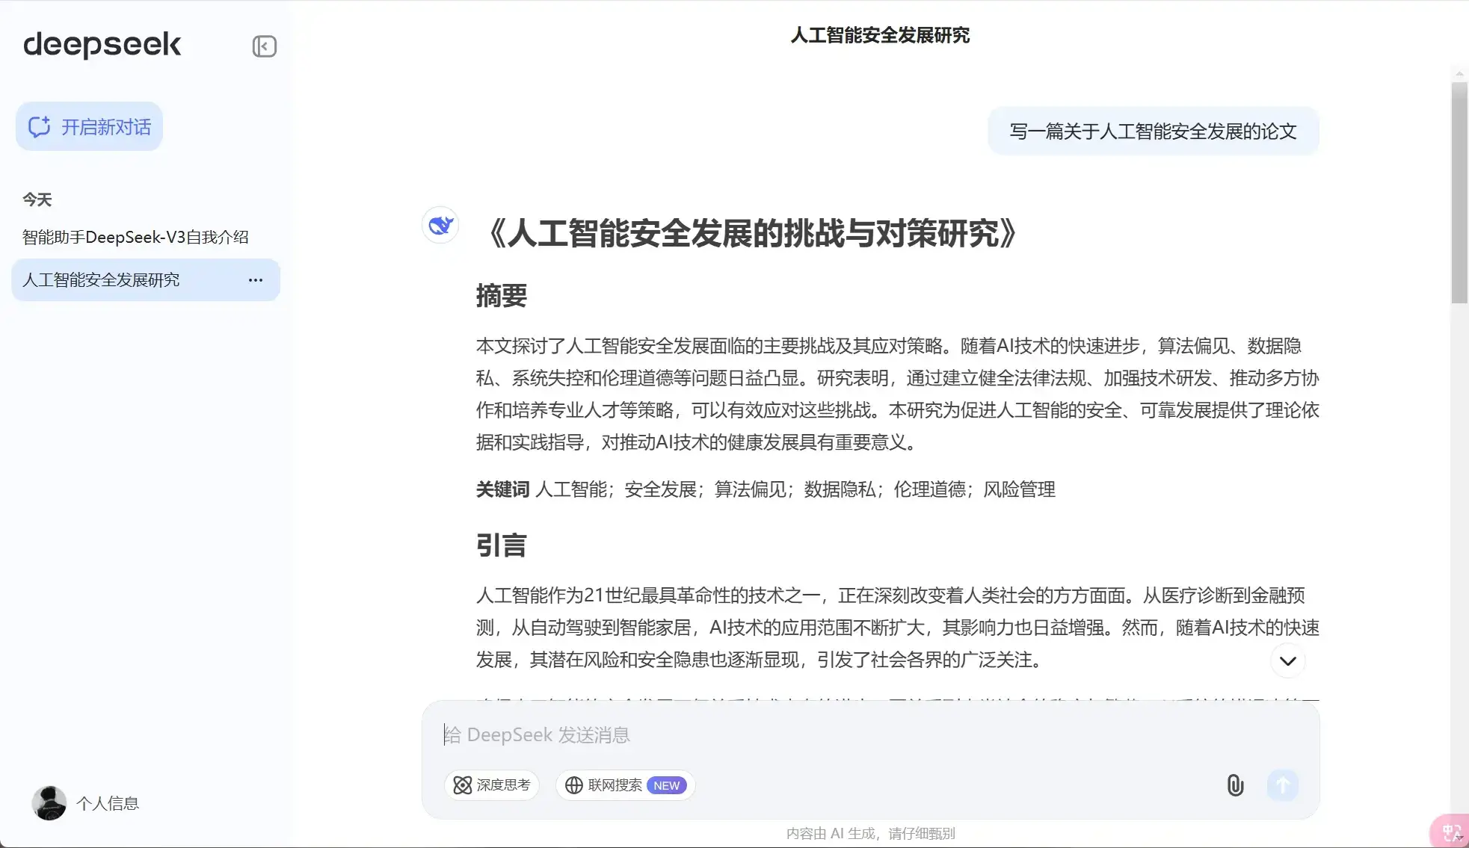Image resolution: width=1469 pixels, height=848 pixels.
Task: Open 个人信息 personal info
Action: pos(108,803)
